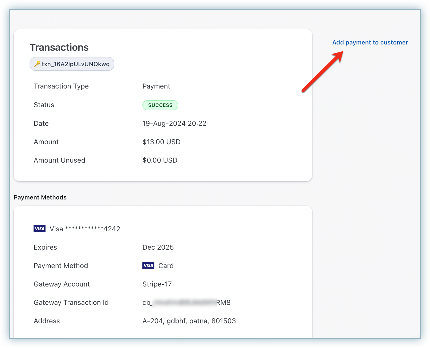Click the Gateway Account field label
The width and height of the screenshot is (430, 348).
click(62, 284)
